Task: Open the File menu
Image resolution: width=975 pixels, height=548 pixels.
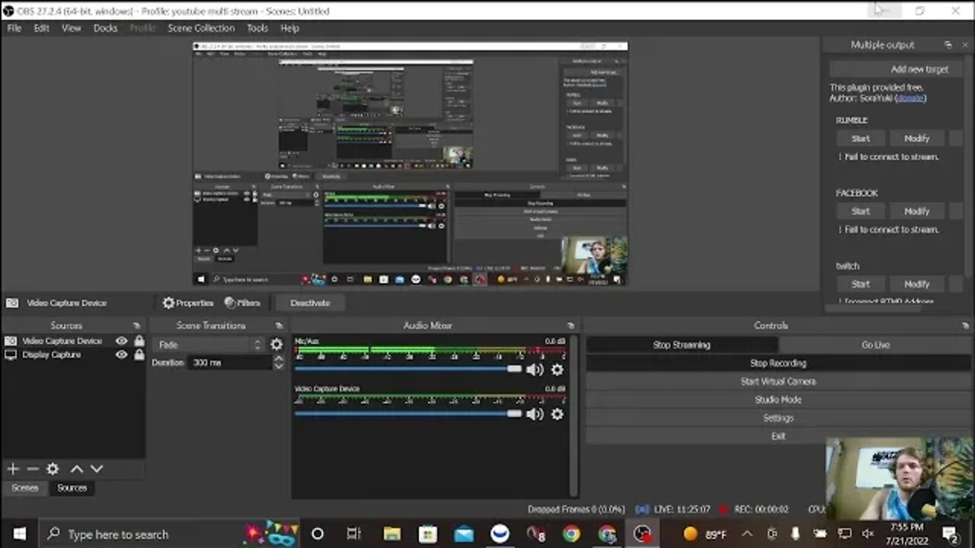Action: click(x=14, y=28)
